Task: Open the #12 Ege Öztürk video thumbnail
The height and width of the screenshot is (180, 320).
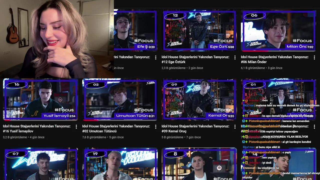Action: 199,30
